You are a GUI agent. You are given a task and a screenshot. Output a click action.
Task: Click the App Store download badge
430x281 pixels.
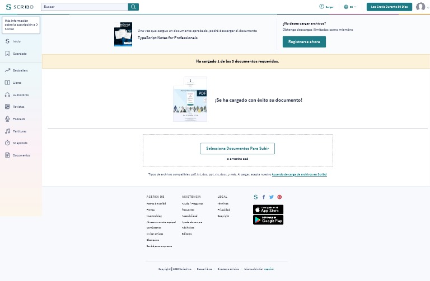pyautogui.click(x=268, y=209)
